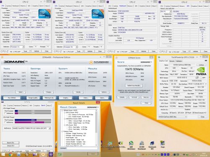Click Save as button in 3DMark Score
The width and height of the screenshot is (210, 157).
coord(146,97)
